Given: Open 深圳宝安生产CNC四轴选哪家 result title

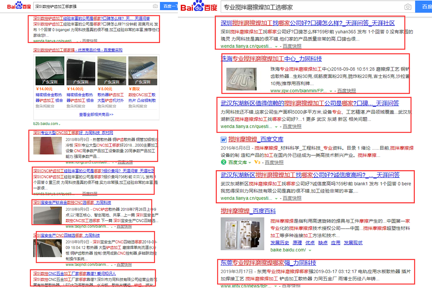Looking at the screenshot, I should [x=67, y=235].
